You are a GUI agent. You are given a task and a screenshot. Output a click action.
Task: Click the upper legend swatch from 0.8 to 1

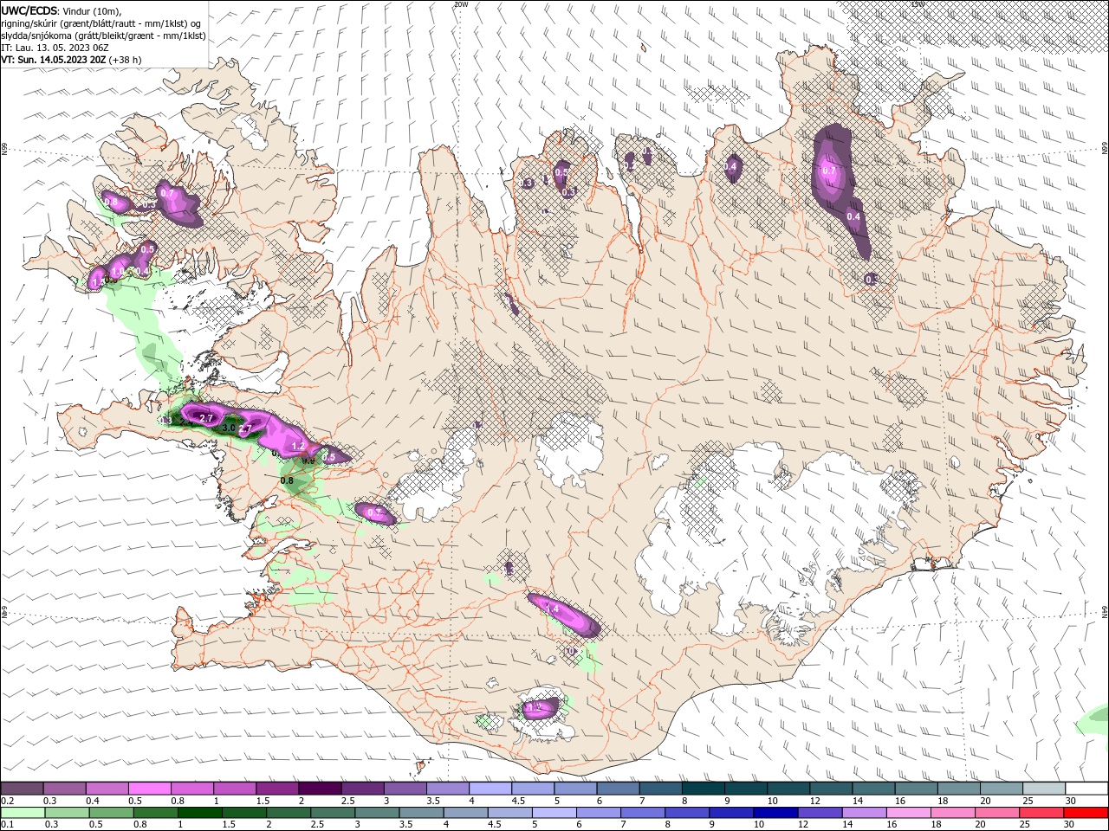[191, 789]
